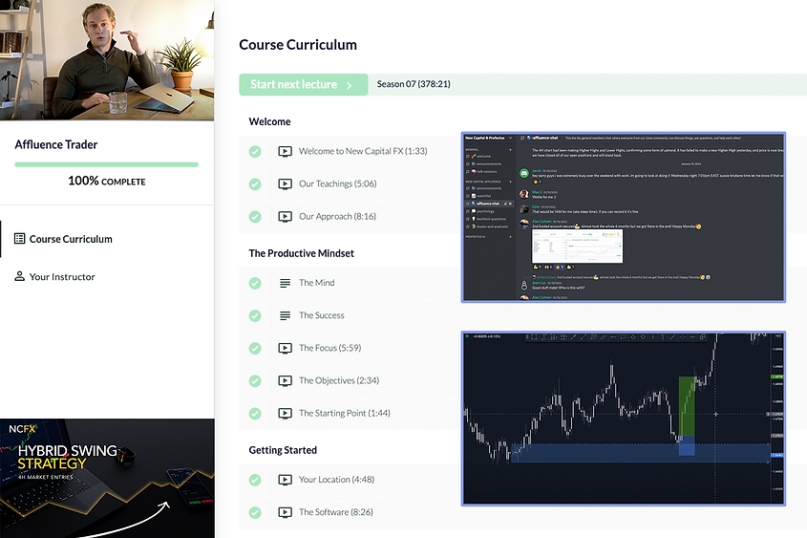Click the Your Instructor person icon

pyautogui.click(x=19, y=276)
